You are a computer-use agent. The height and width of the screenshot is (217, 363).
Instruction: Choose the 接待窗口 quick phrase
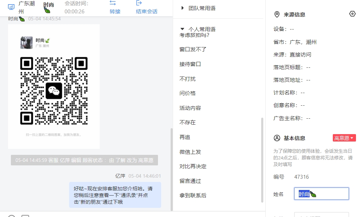pos(190,64)
